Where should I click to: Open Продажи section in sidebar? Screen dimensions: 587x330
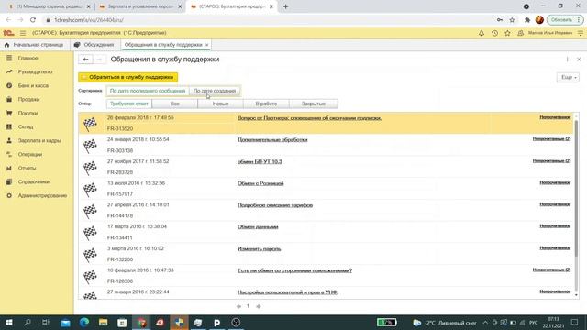28,99
